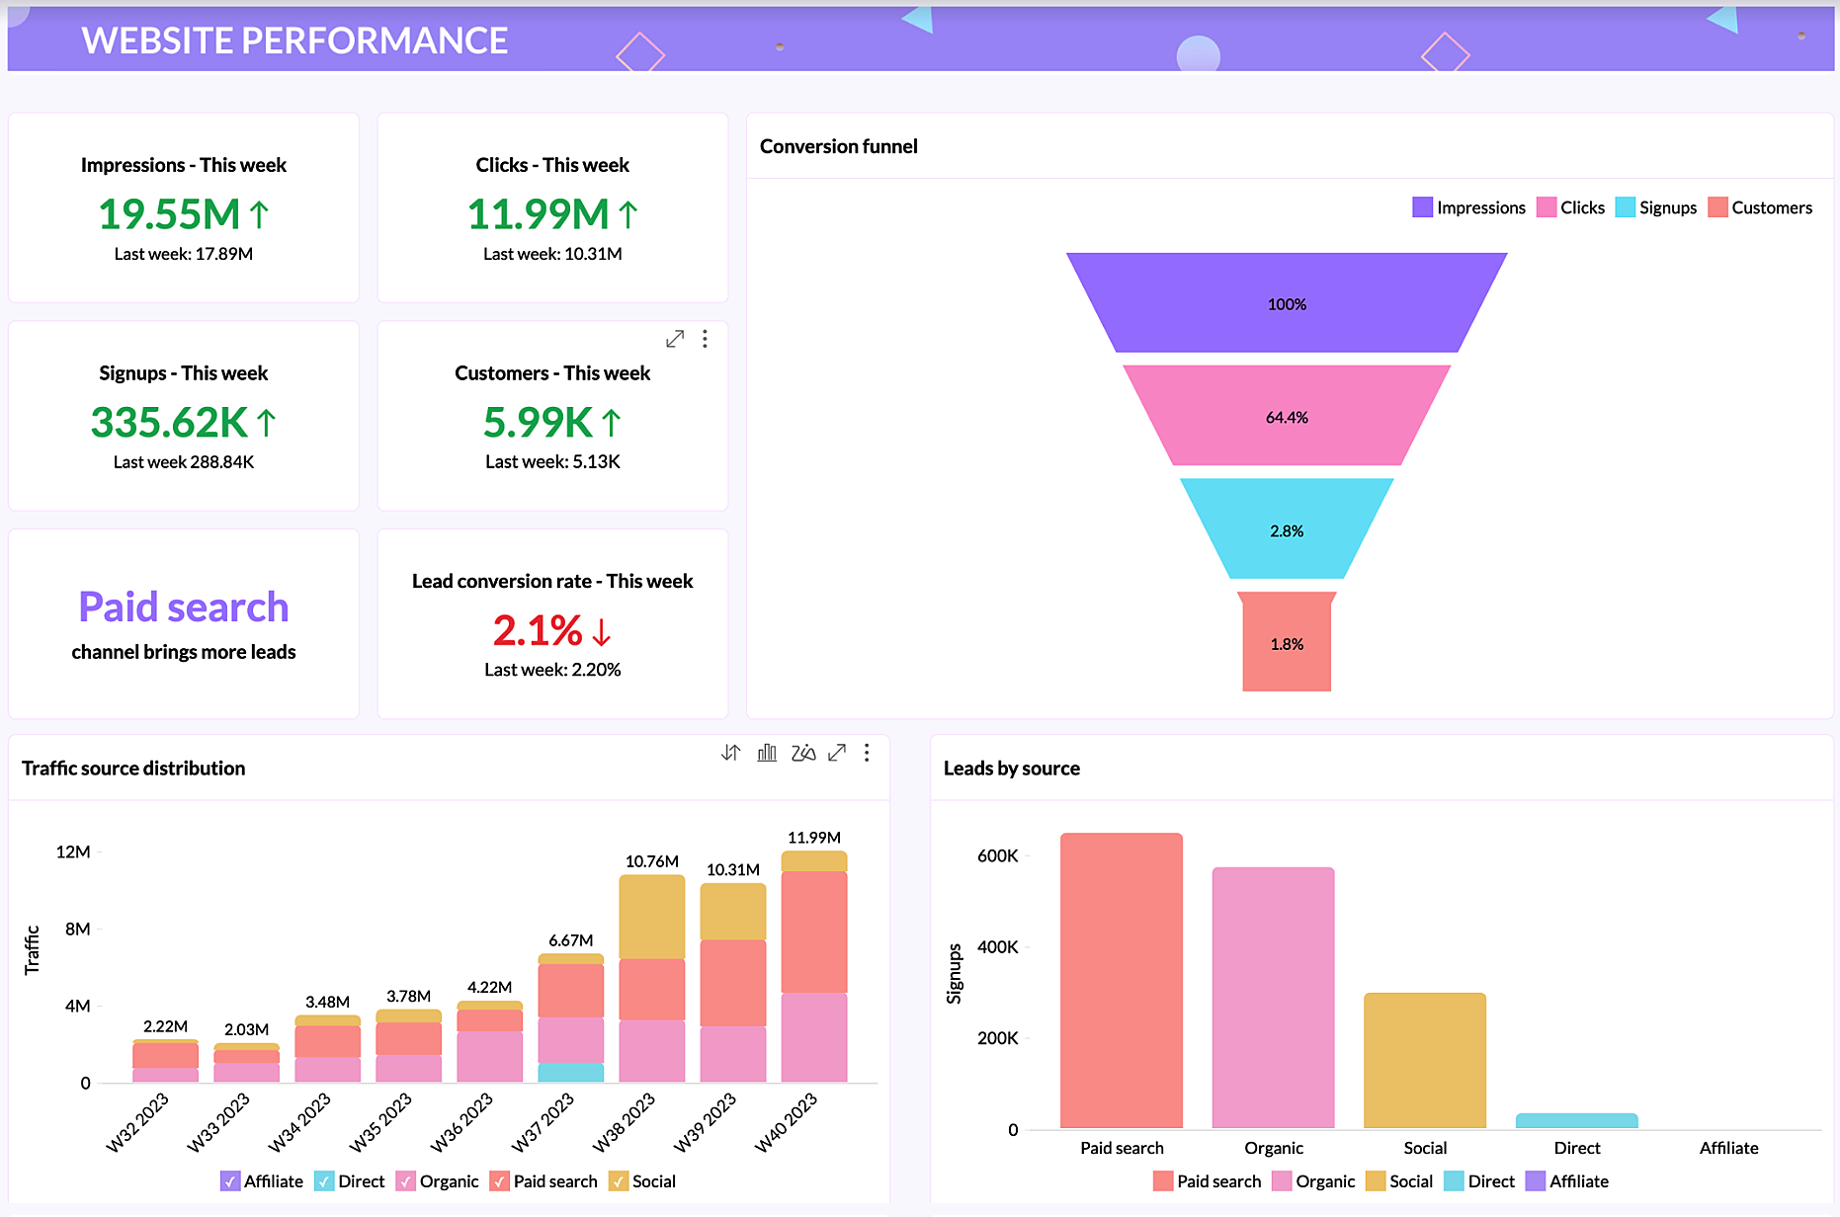Select the purple Impressions funnel segment

[1286, 303]
